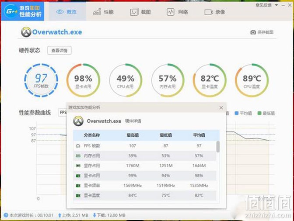This screenshot has height=221, width=294.
Task: Select the 显卡频率 row label
Action: coord(92,186)
